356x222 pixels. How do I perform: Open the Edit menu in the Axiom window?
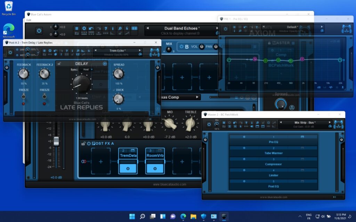(29, 20)
